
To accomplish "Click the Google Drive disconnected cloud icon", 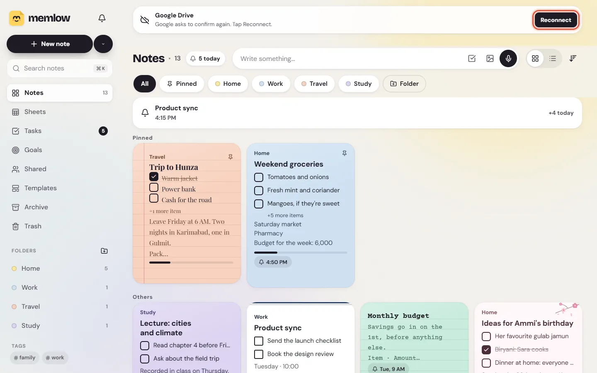I will 145,20.
